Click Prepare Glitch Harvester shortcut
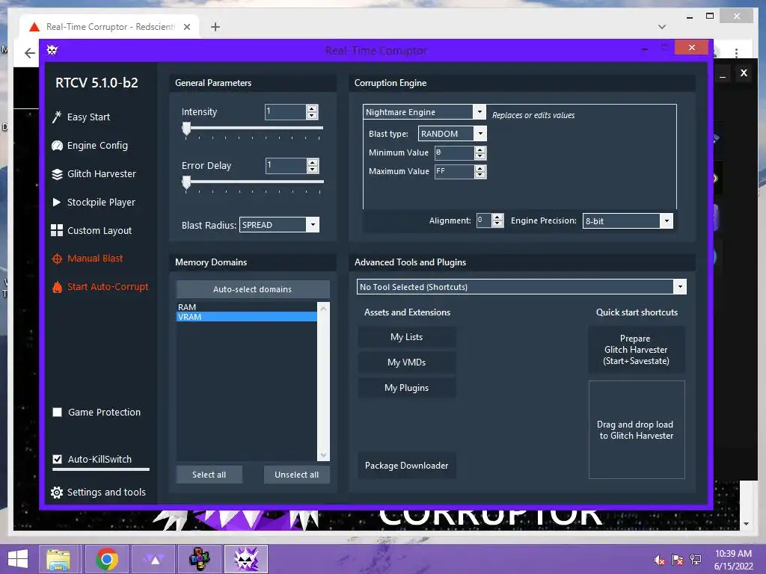The height and width of the screenshot is (574, 766). click(x=636, y=350)
